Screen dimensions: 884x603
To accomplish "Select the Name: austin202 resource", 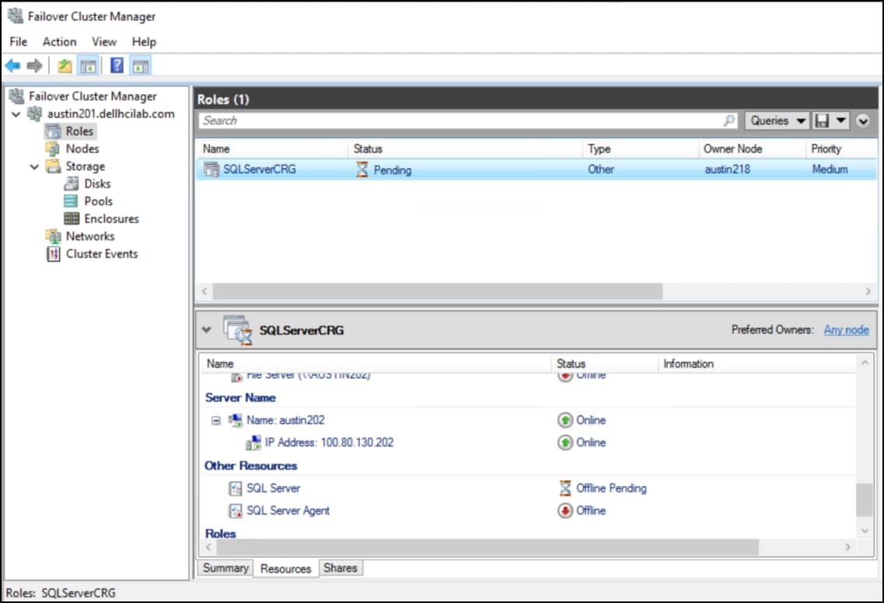I will (x=285, y=420).
